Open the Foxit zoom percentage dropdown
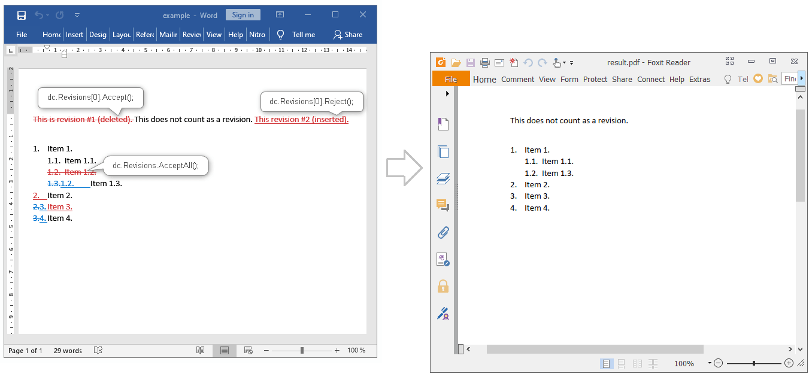The height and width of the screenshot is (377, 812). 710,363
